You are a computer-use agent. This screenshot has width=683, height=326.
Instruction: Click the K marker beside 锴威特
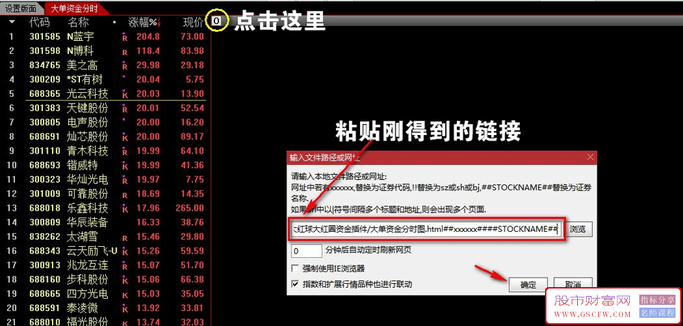(125, 166)
